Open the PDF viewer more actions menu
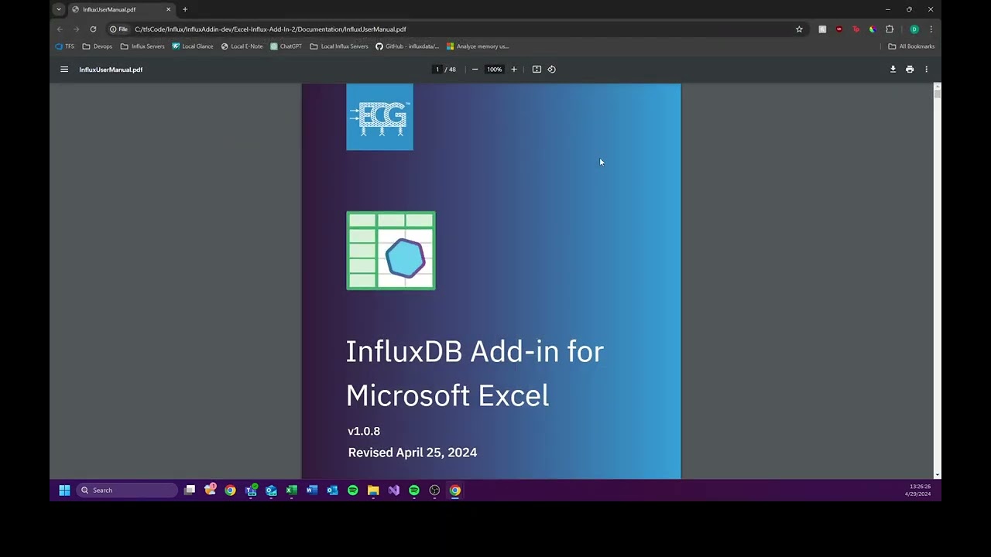 coord(926,70)
